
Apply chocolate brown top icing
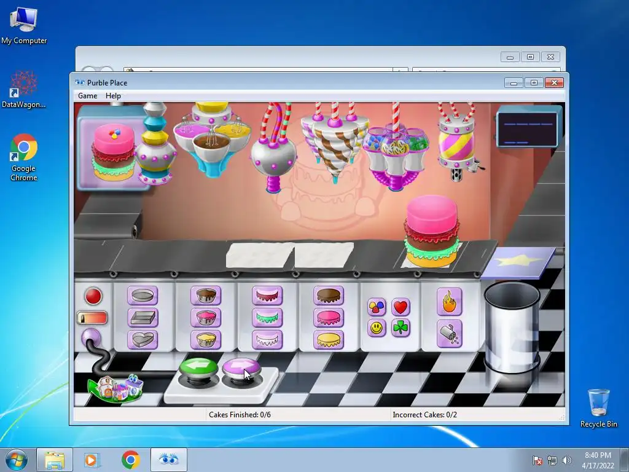[x=329, y=296]
